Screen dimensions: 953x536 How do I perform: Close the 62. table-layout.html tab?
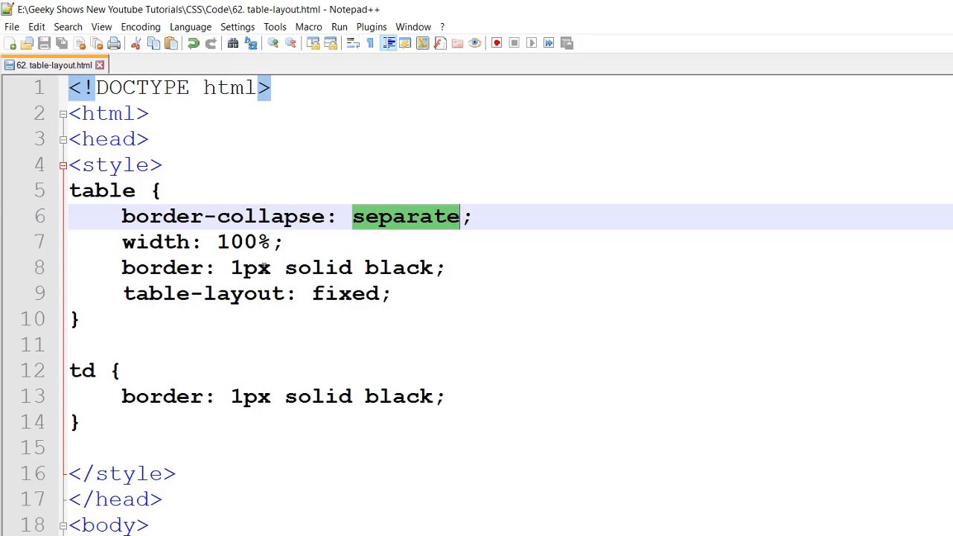pos(100,66)
